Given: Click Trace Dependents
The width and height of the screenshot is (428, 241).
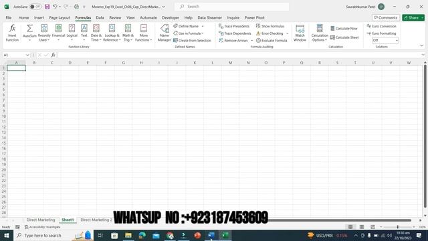Looking at the screenshot, I should tap(235, 33).
